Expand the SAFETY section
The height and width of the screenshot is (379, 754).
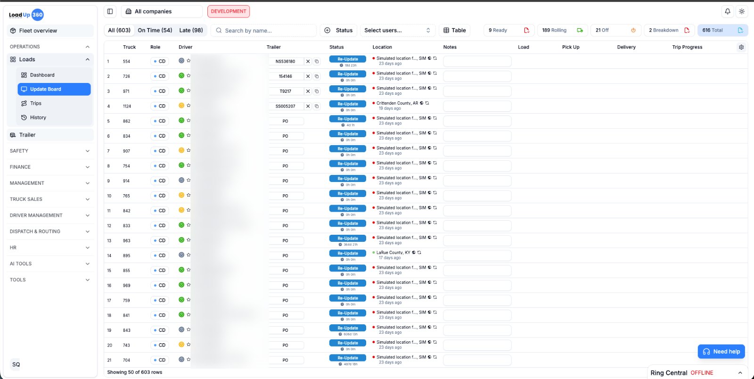point(49,151)
